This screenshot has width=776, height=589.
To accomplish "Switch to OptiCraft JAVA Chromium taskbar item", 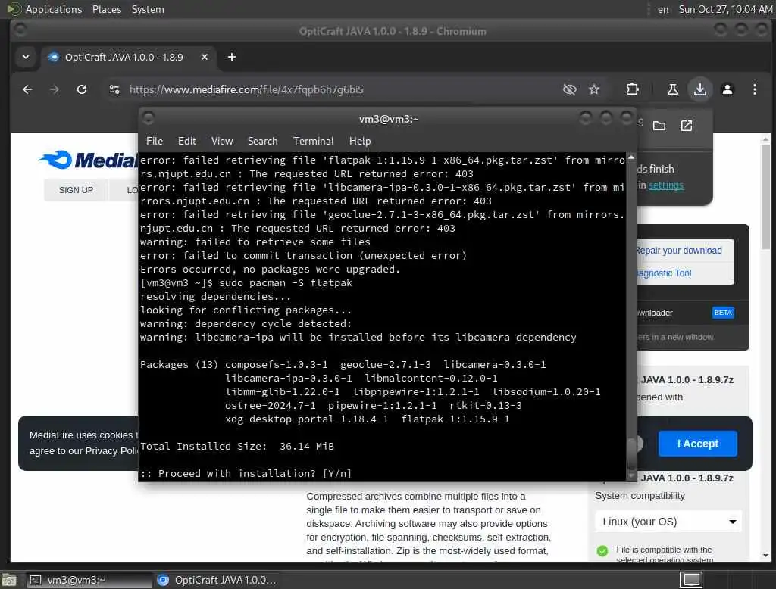I will 216,580.
